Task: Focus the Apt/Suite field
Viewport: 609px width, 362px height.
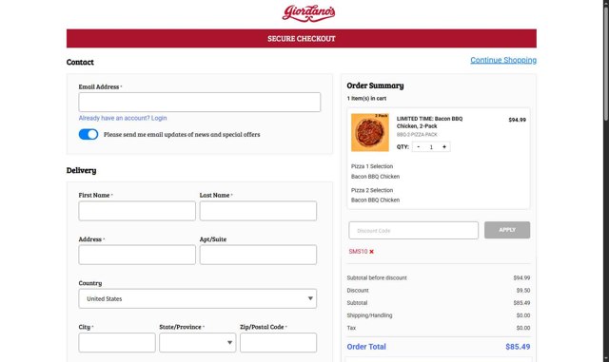Action: tap(258, 255)
